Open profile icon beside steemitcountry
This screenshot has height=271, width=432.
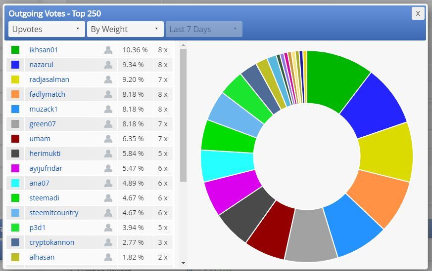click(x=108, y=213)
